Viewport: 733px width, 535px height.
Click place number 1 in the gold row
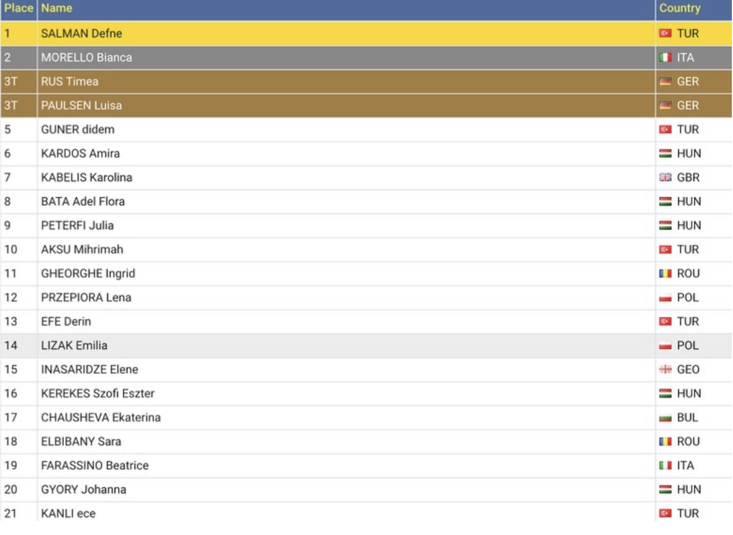coord(8,34)
